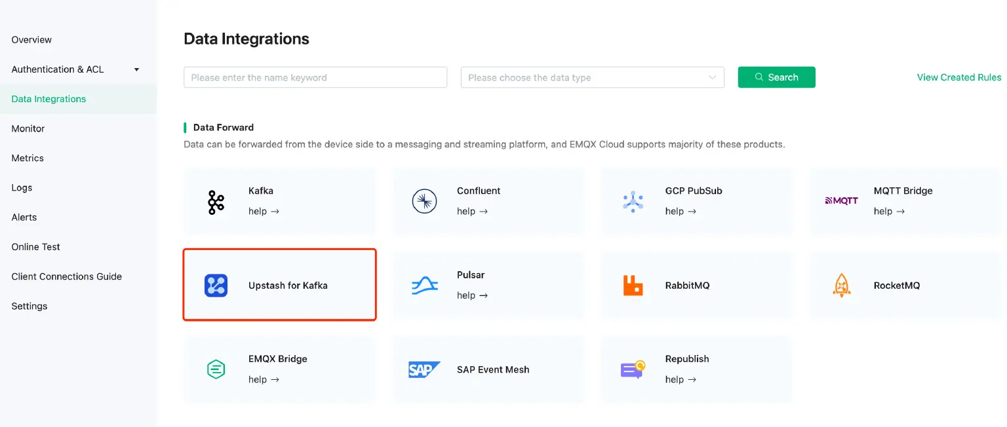Select the Confluent logo icon
Image resolution: width=1007 pixels, height=427 pixels.
[x=424, y=201]
